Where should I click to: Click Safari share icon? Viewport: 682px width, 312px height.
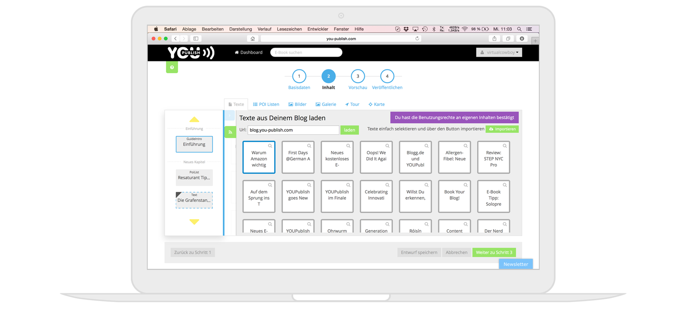495,39
